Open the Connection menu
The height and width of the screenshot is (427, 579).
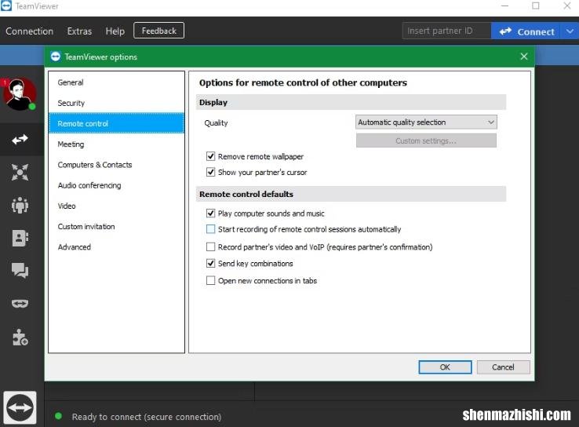[x=30, y=31]
